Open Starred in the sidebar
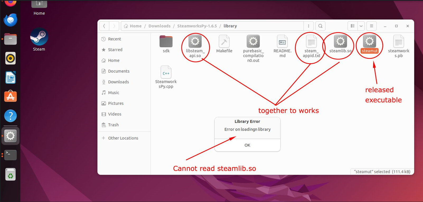This screenshot has height=202, width=423. (x=124, y=50)
